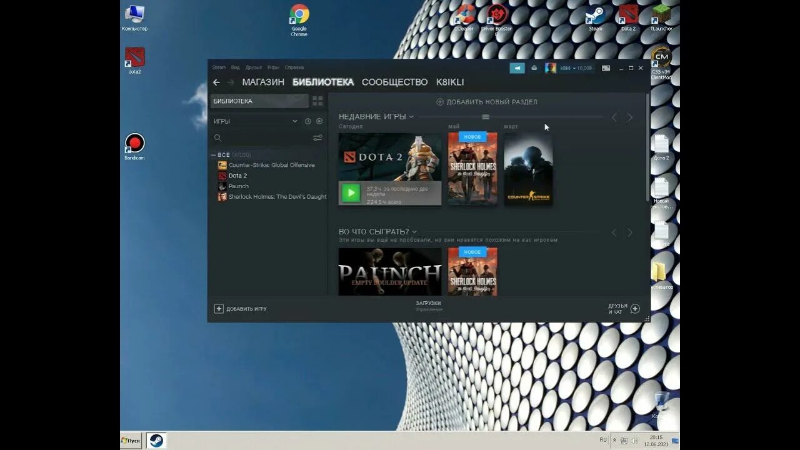Click the Friends and Chat plus icon
Screen dimensions: 800x450
635,309
